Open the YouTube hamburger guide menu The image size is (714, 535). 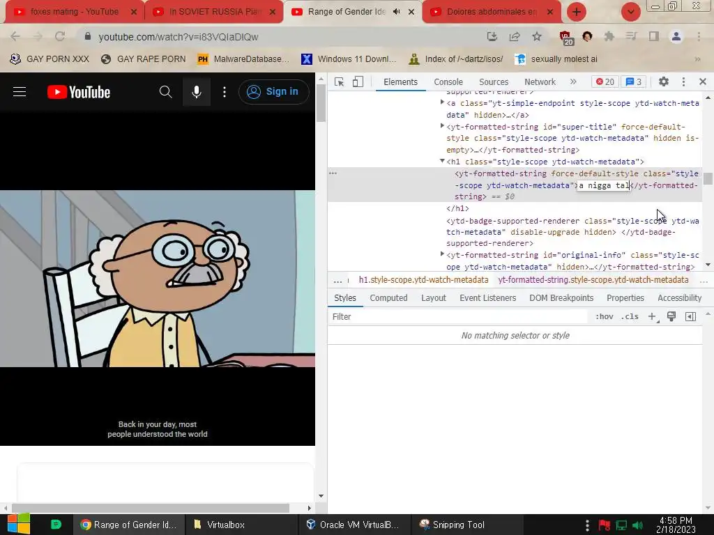pyautogui.click(x=19, y=92)
